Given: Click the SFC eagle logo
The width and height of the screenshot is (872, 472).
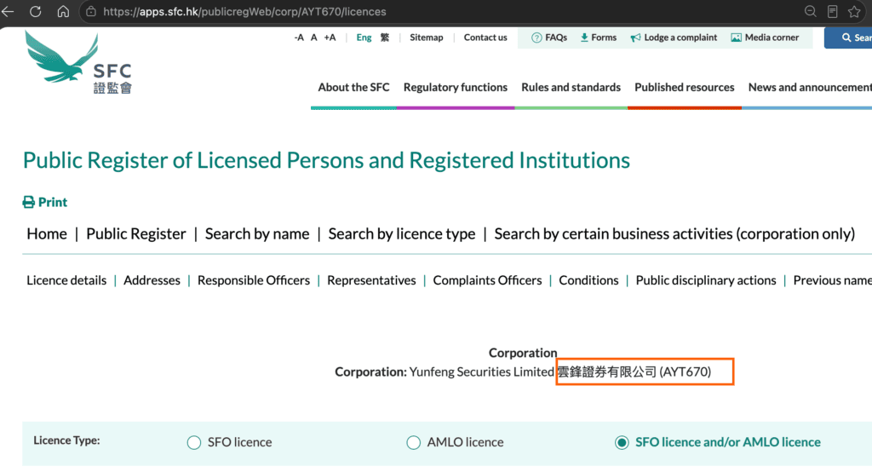Looking at the screenshot, I should click(x=77, y=63).
